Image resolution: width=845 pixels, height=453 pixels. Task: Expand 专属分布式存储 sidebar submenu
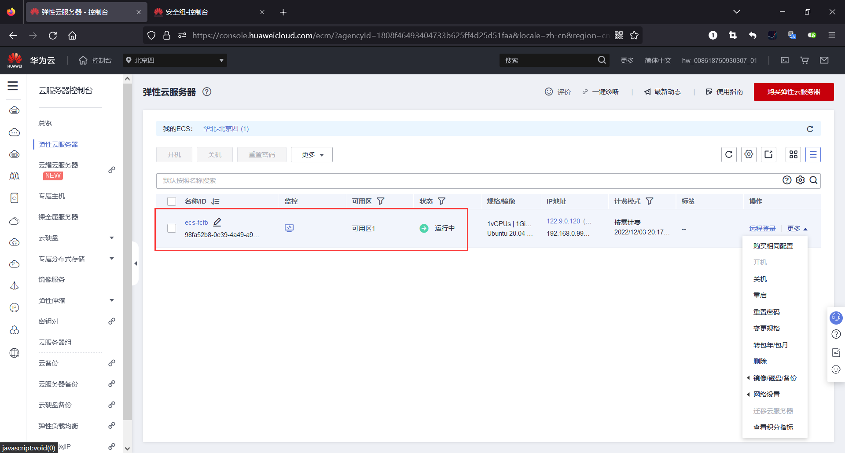coord(112,259)
